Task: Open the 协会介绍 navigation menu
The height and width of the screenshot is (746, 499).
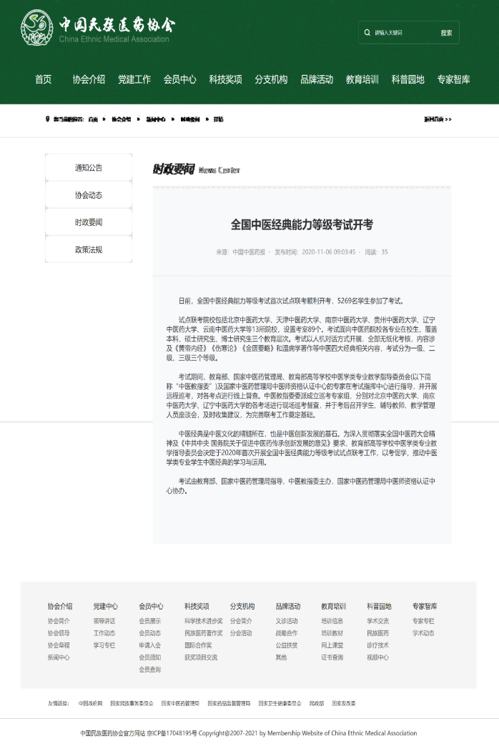Action: coord(89,79)
